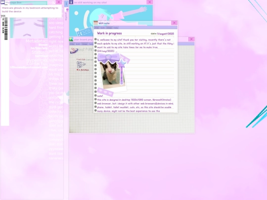Click the site logo icon in plan board
This screenshot has width=267, height=200.
tap(74, 50)
